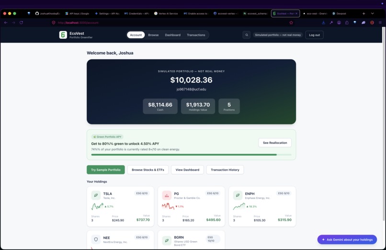Open the extensions puzzle icon
386x250 pixels.
click(x=347, y=22)
